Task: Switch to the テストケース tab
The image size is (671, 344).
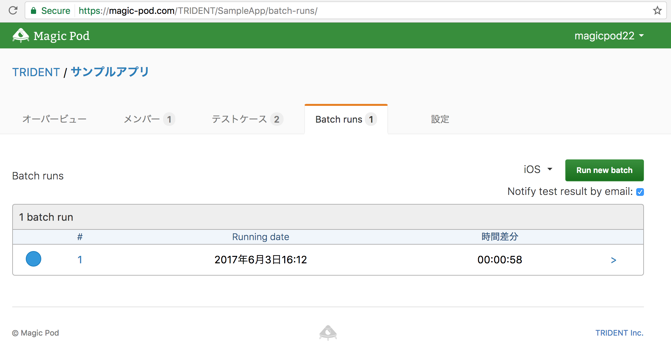Action: (x=248, y=119)
